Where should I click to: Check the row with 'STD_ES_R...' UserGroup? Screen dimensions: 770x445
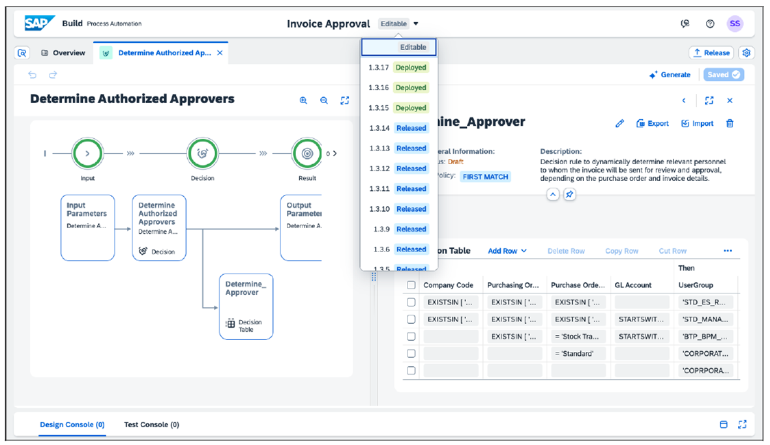click(x=411, y=302)
